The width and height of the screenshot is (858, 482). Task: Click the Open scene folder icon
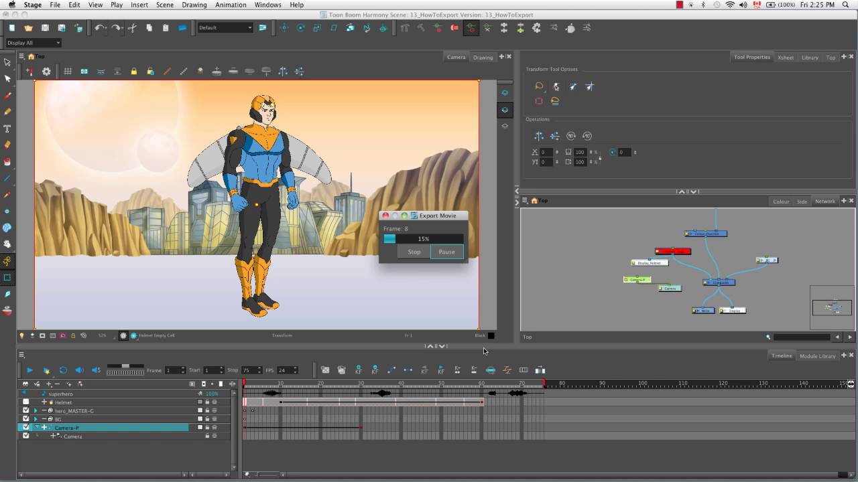[28, 28]
